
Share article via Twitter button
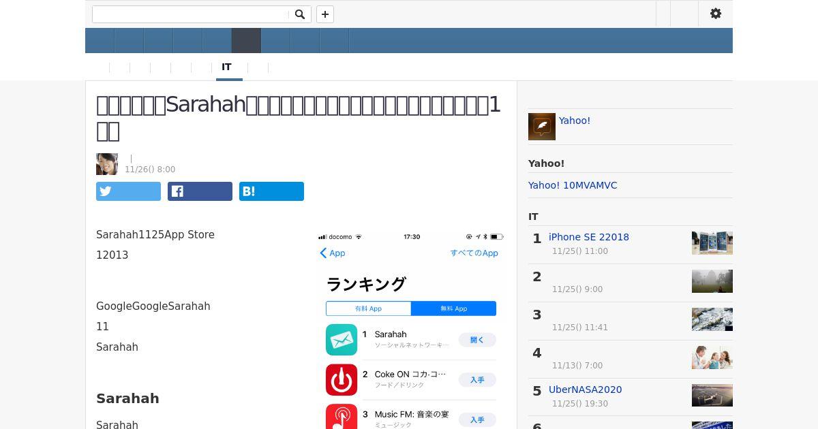click(x=128, y=191)
